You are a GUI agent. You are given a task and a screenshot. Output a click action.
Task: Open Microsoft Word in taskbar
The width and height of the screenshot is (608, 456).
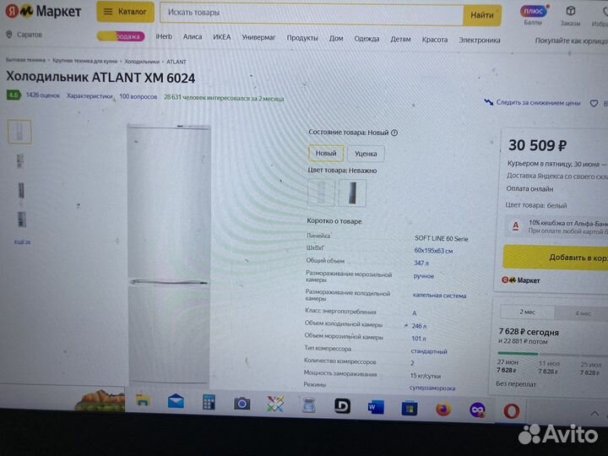point(376,407)
